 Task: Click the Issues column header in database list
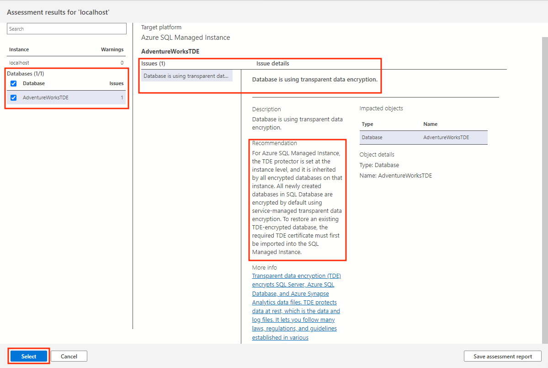[117, 83]
